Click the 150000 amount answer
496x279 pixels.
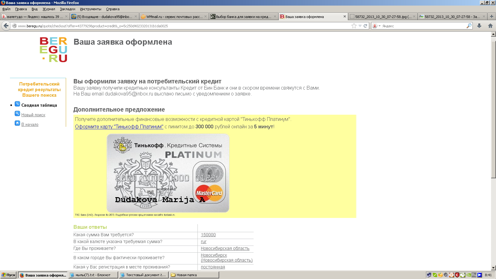click(x=208, y=235)
